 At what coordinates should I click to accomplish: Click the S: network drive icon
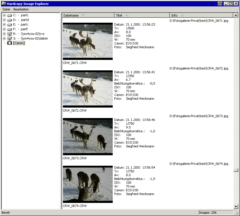coord(10,38)
